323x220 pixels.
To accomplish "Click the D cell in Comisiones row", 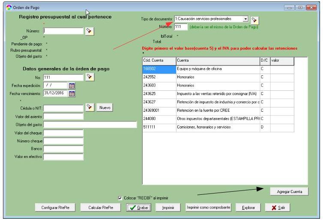I will coord(265,128).
